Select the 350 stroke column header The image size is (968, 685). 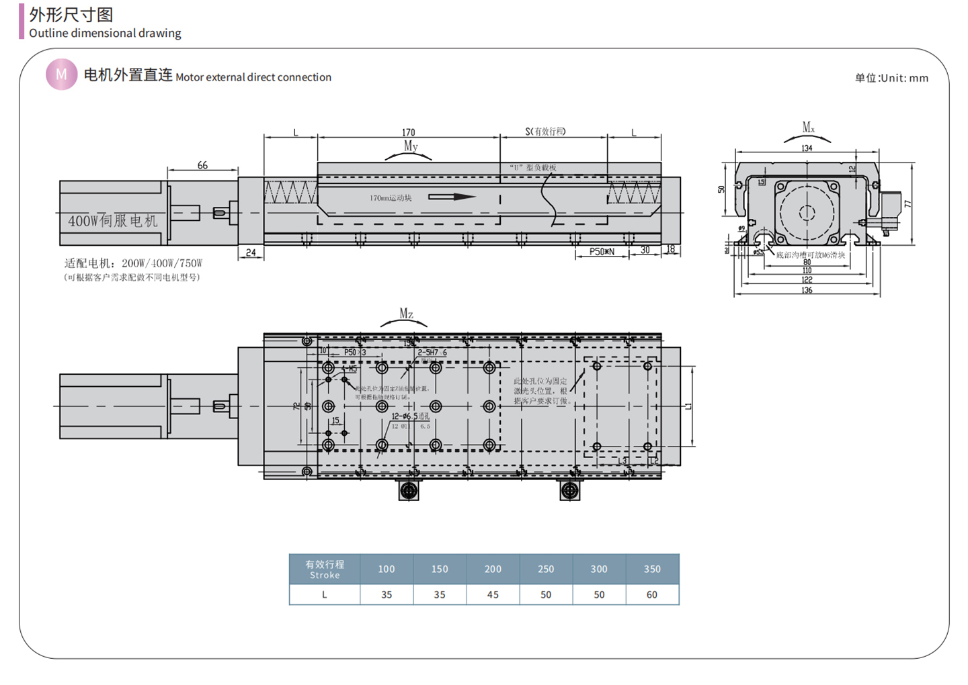click(652, 569)
